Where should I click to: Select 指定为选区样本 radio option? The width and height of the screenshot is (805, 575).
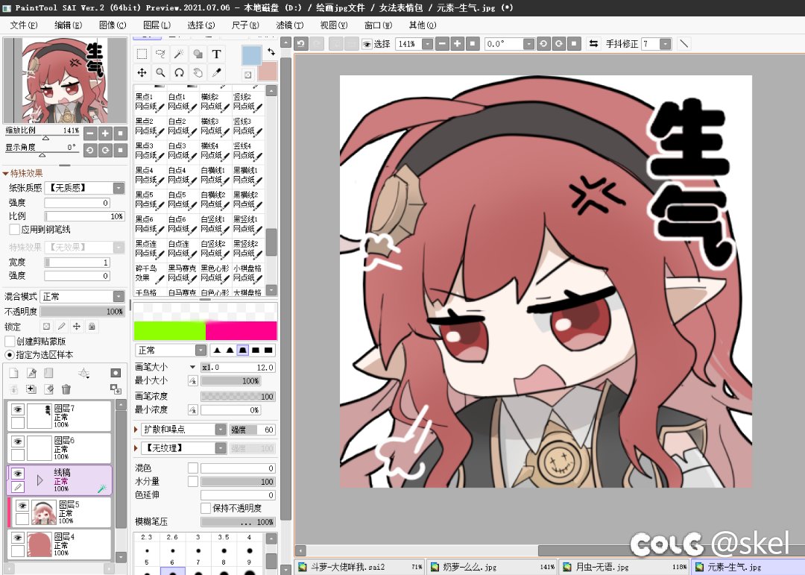9,354
